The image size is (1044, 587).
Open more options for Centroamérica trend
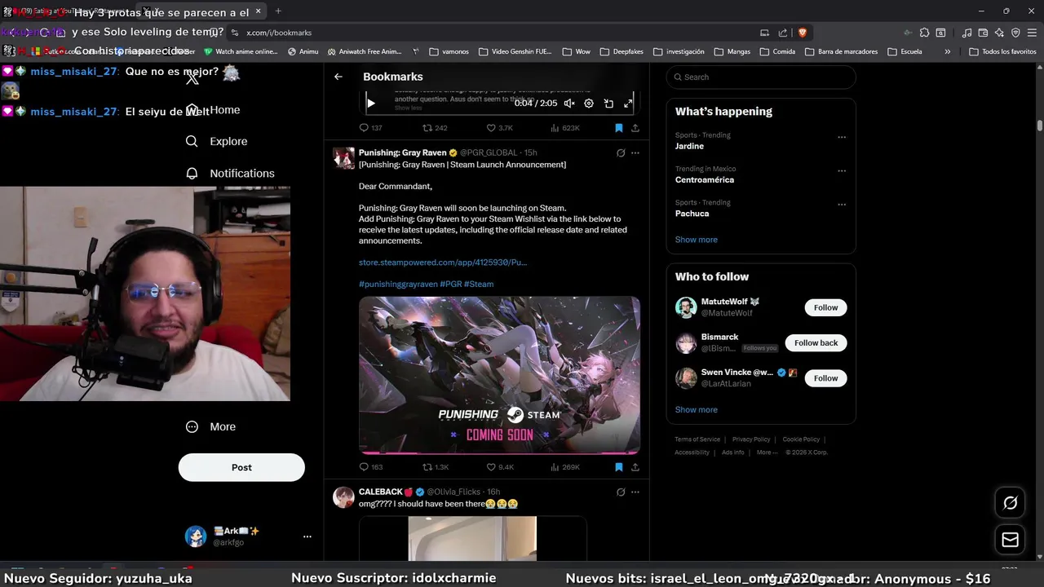point(842,171)
